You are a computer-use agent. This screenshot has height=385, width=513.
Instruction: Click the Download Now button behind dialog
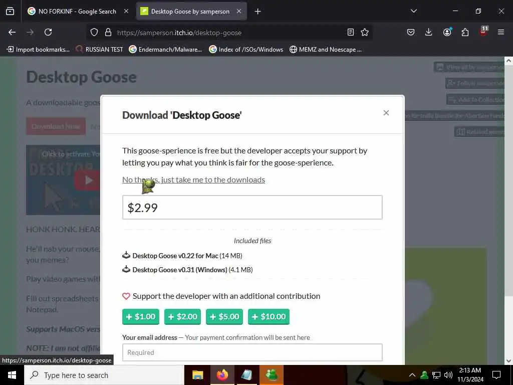(56, 126)
